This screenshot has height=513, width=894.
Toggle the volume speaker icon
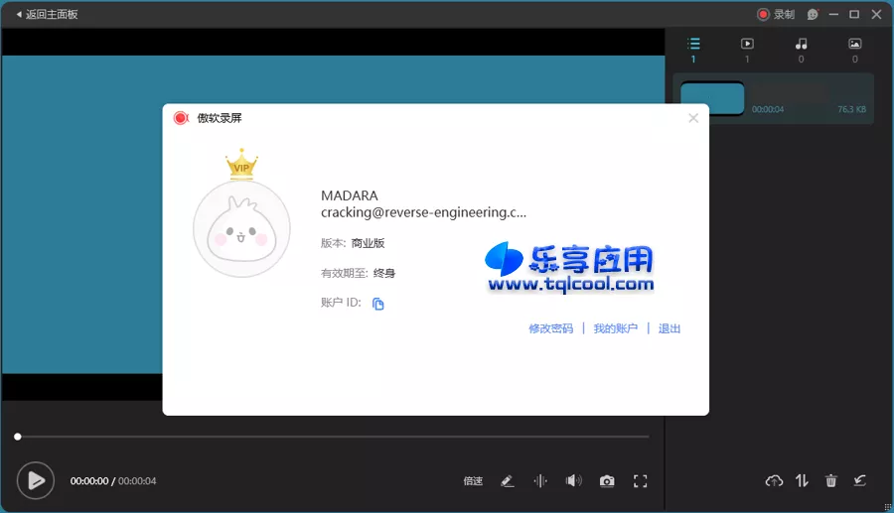(x=573, y=481)
